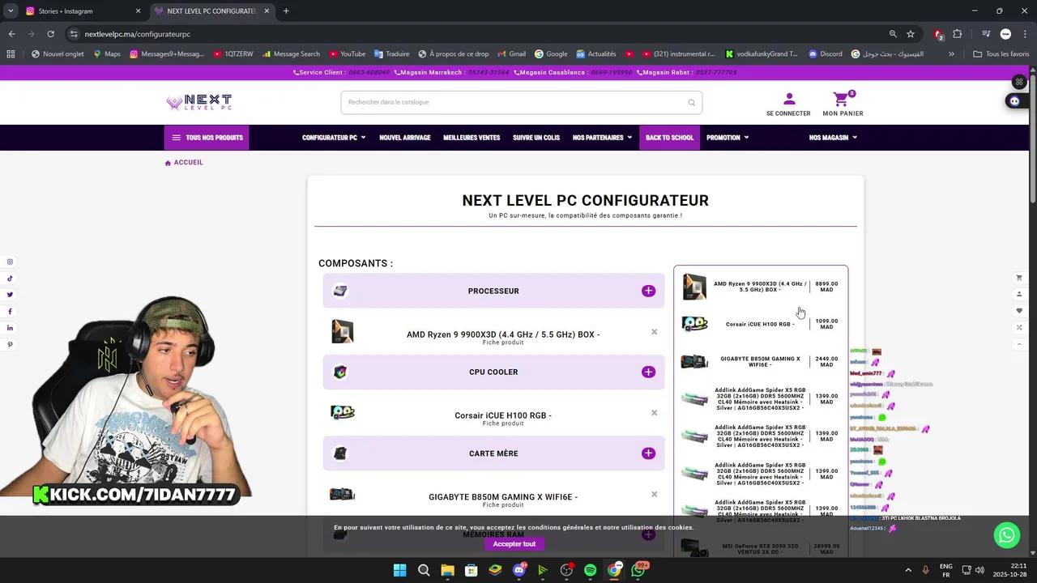
Task: Open WhatsApp from the taskbar
Action: tap(638, 570)
